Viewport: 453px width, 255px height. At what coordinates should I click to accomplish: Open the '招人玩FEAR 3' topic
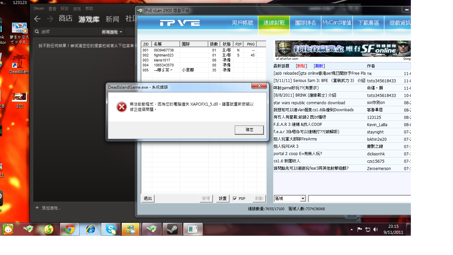pyautogui.click(x=286, y=146)
